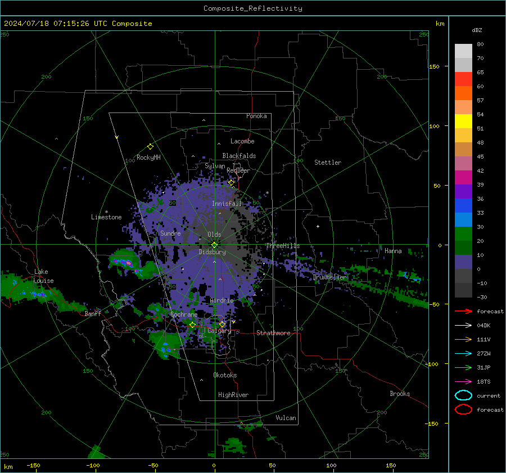Click the Okotoks city label

225,375
